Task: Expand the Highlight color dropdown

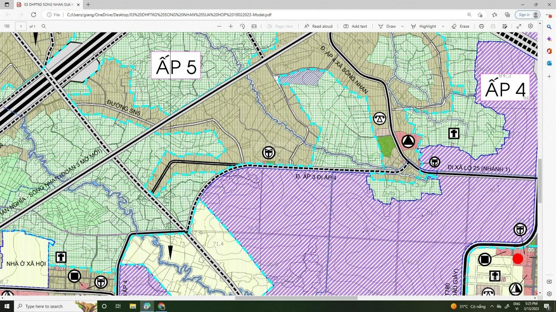Action: tap(443, 26)
